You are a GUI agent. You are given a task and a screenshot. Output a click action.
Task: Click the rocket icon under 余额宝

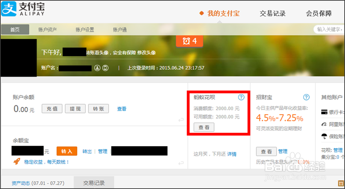(17, 162)
